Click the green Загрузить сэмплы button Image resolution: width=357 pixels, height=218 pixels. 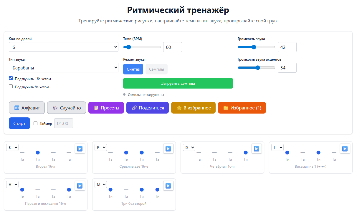(178, 83)
